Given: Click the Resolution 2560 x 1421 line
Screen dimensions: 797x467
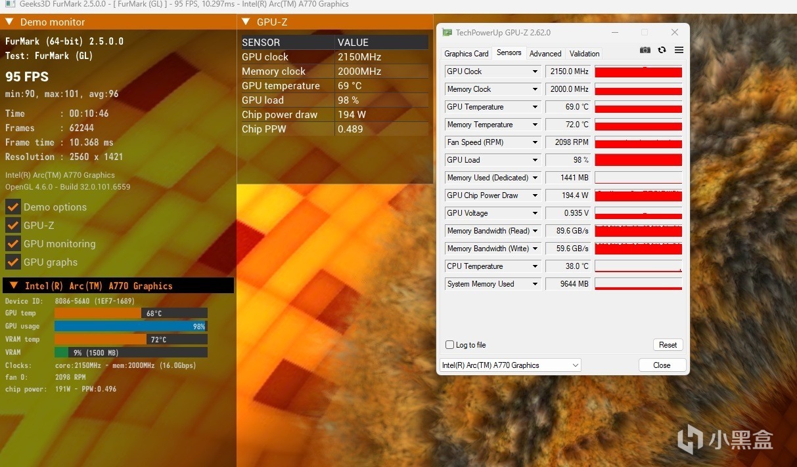Looking at the screenshot, I should pyautogui.click(x=64, y=157).
